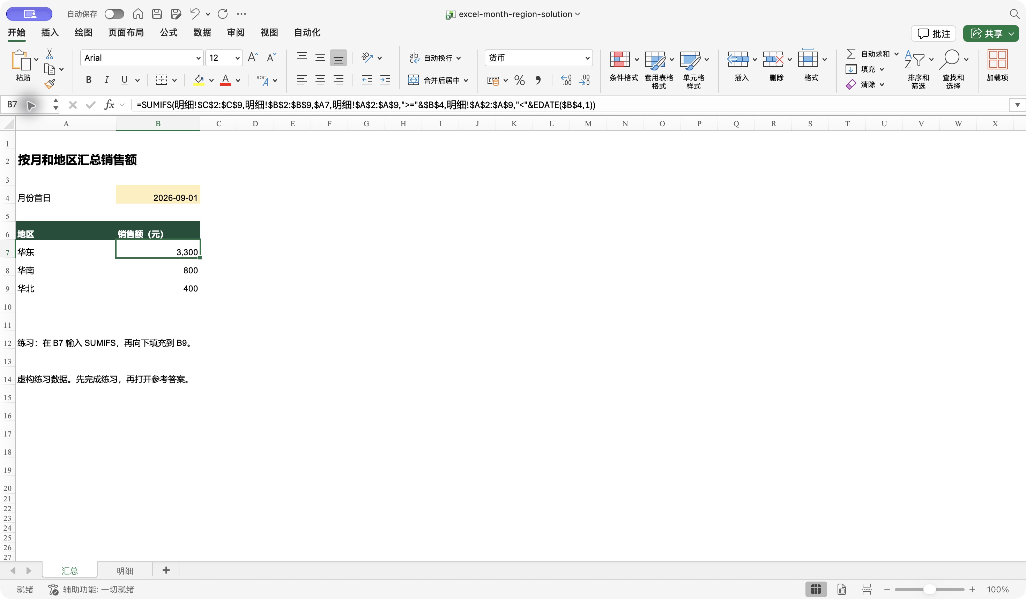Toggle the AutoSave (自动保存) switch
1026x599 pixels.
tap(114, 14)
